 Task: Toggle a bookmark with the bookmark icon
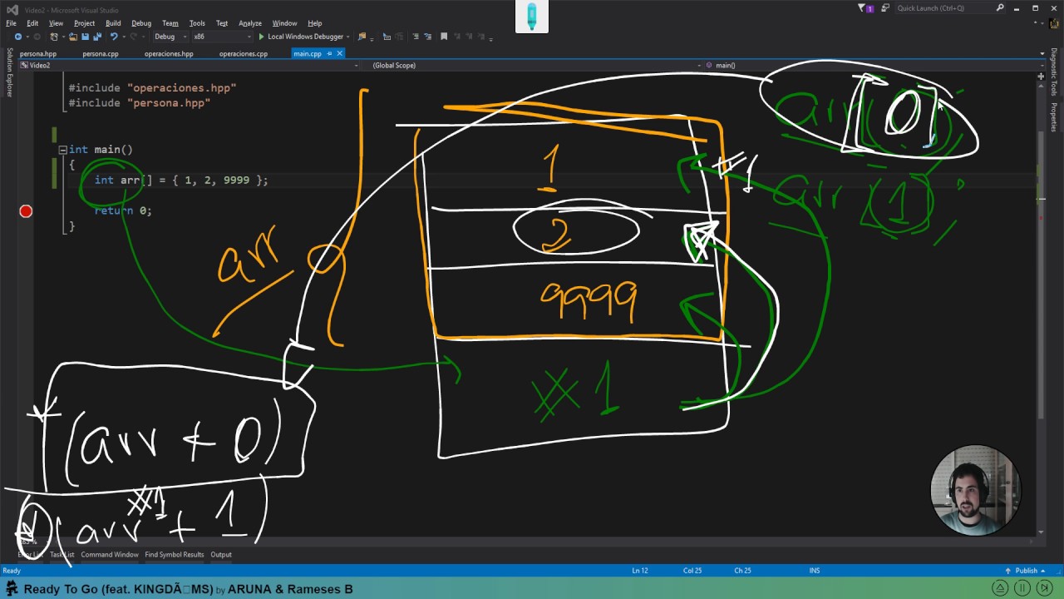pyautogui.click(x=444, y=37)
